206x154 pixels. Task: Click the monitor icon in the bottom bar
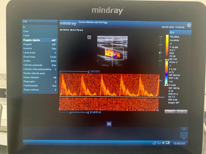click(x=168, y=143)
